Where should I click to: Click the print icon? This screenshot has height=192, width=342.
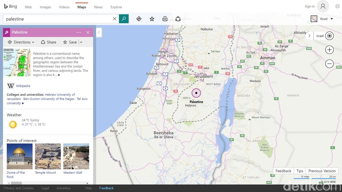165,19
